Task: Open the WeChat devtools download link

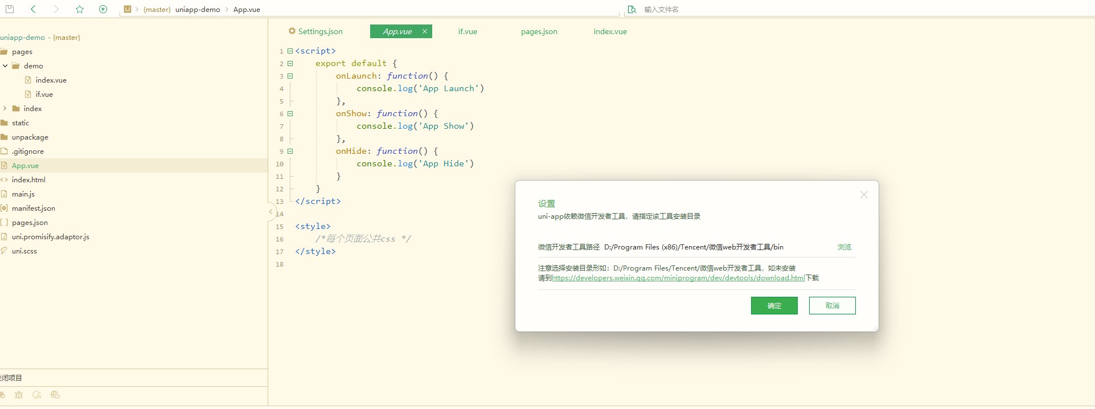Action: pyautogui.click(x=678, y=278)
